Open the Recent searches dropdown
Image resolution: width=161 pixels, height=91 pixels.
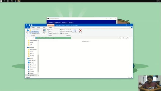[65, 30]
